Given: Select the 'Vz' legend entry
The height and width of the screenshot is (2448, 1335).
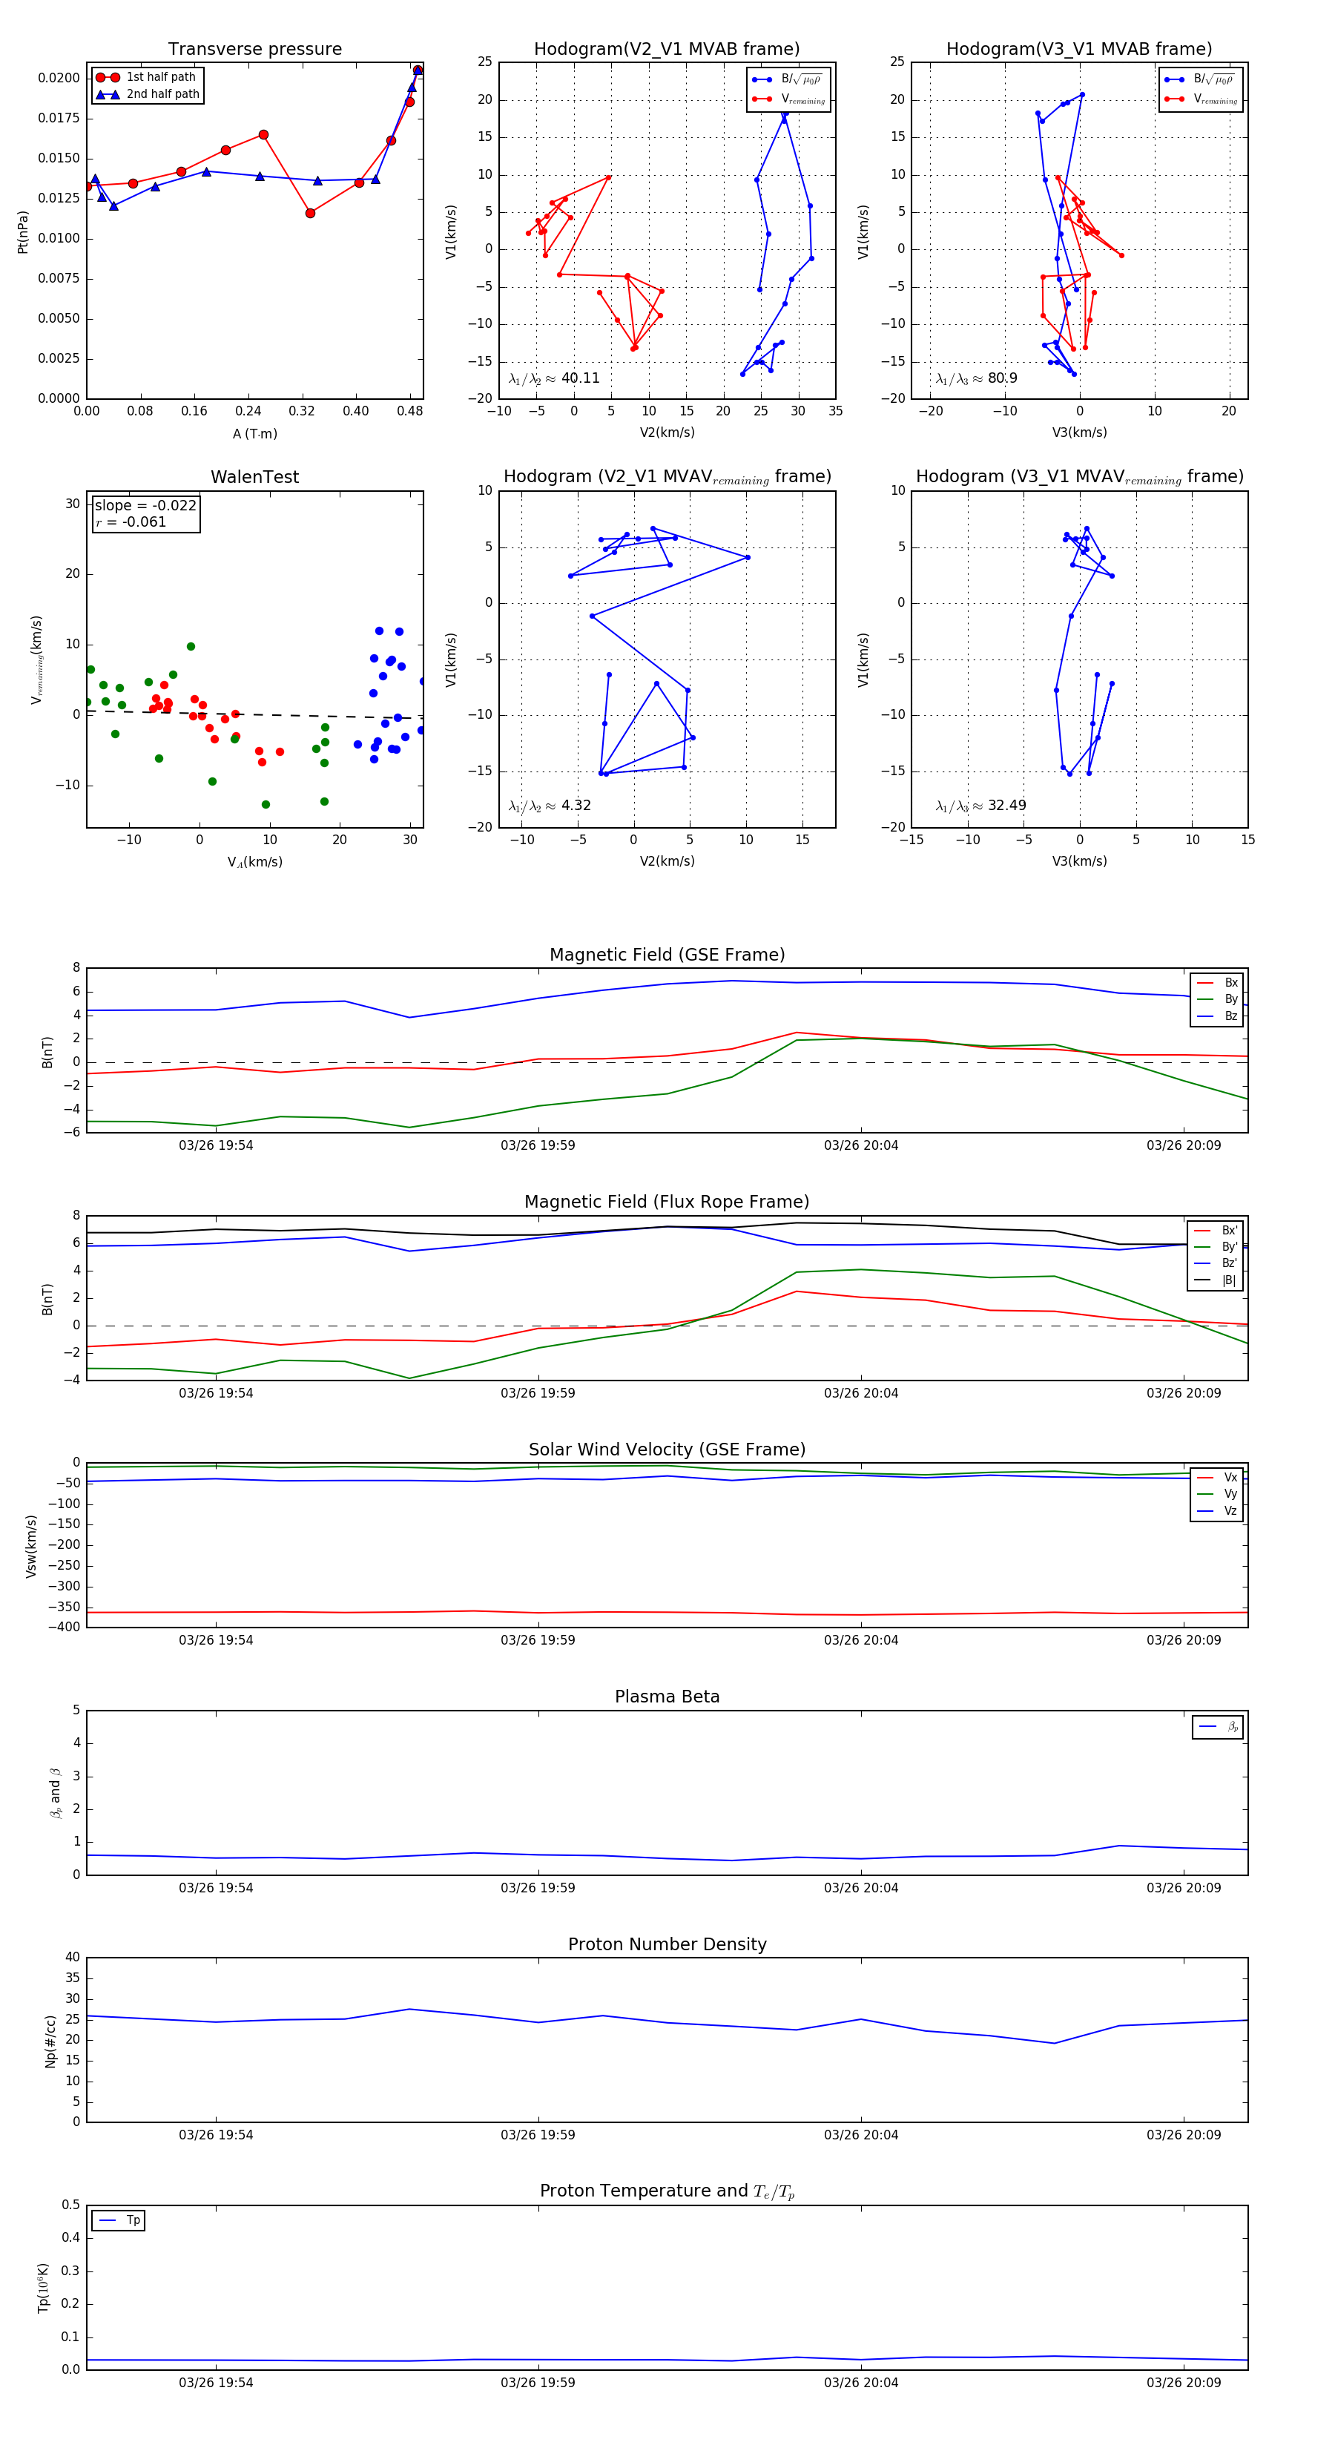Looking at the screenshot, I should (x=1217, y=1510).
